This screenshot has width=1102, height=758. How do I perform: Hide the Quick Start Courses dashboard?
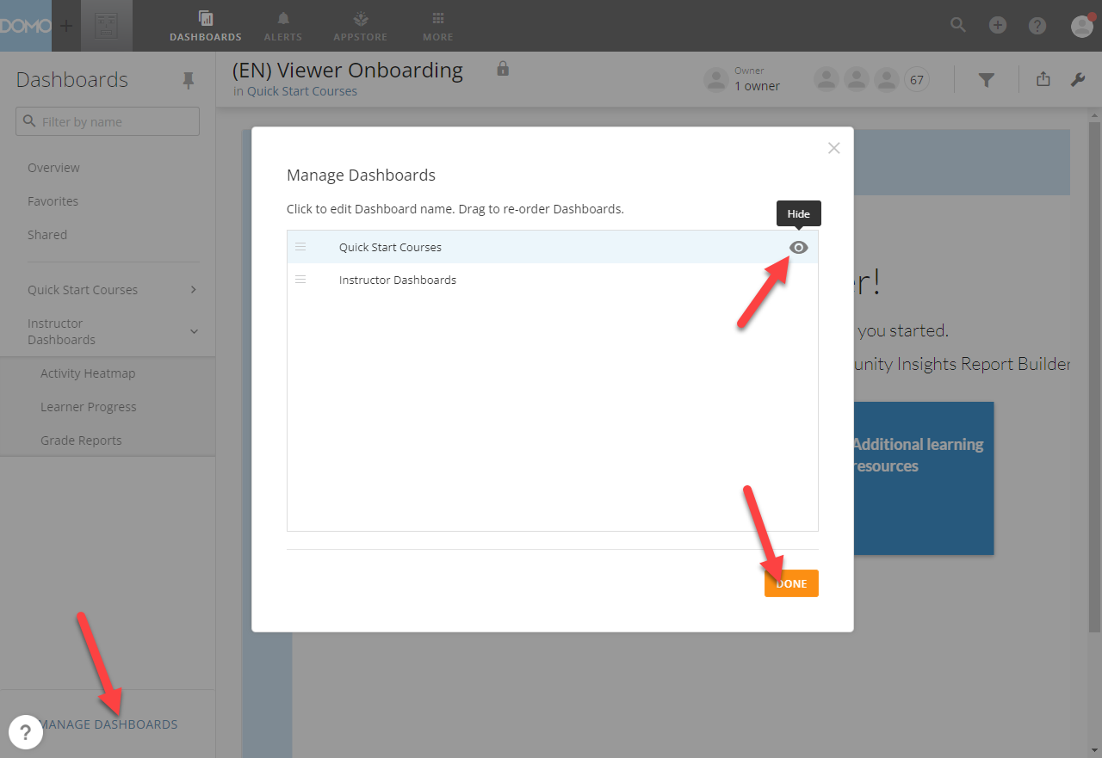coord(798,247)
